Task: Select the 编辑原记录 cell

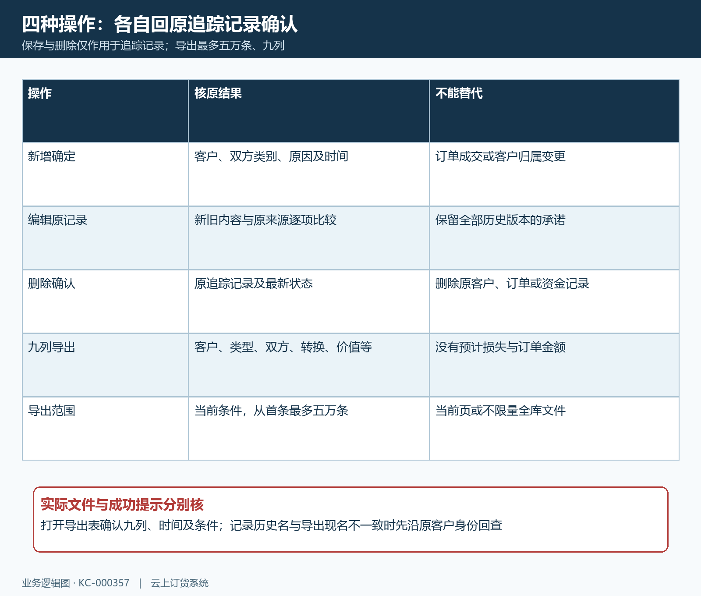Action: tap(105, 238)
